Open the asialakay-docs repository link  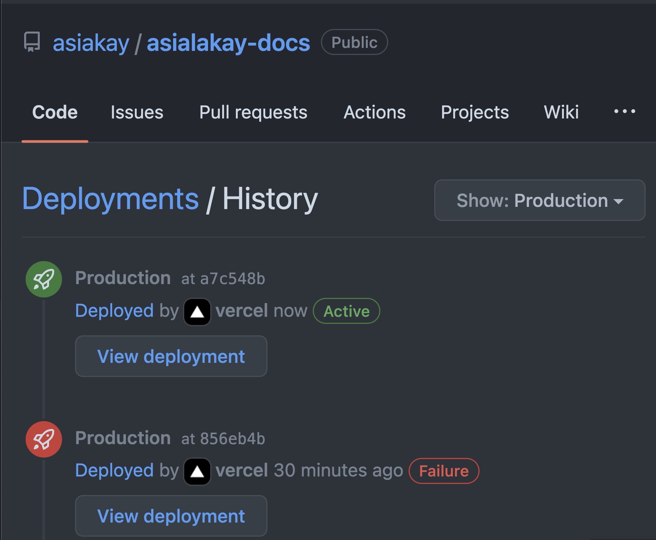pyautogui.click(x=228, y=43)
